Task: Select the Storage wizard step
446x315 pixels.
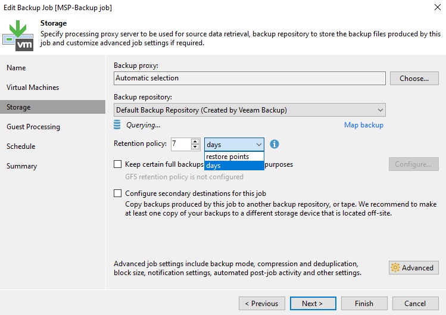Action: [x=52, y=107]
